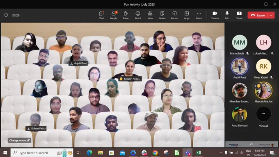Click the call timer 30:29
Screen dimensions: 279x157
[x=16, y=15]
